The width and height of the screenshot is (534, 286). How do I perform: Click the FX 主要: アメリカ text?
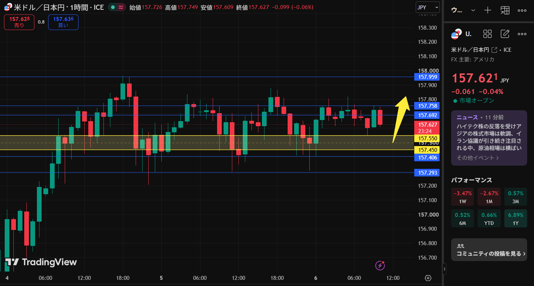[x=473, y=59]
